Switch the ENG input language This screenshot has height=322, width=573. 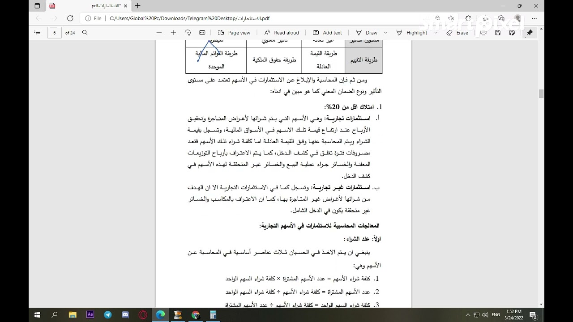pyautogui.click(x=496, y=315)
